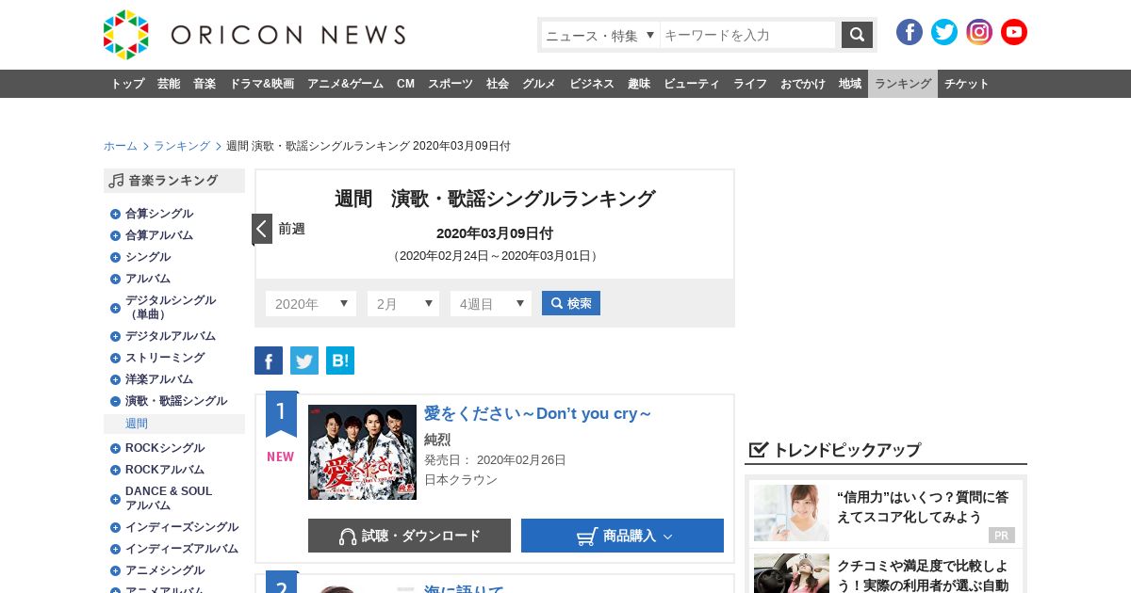Open the Oricon YouTube channel icon
Viewport: 1131px width, 593px height.
(1014, 32)
